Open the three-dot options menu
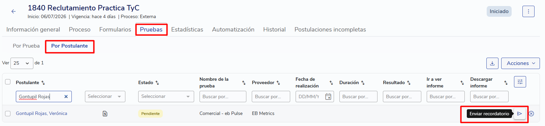The image size is (545, 126). 528,11
